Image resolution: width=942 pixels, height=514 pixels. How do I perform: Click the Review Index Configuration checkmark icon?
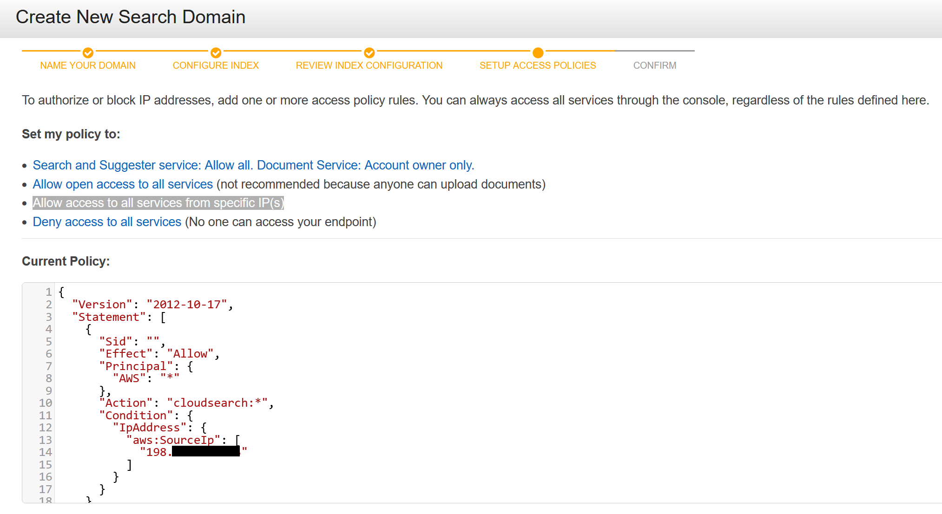(x=369, y=53)
